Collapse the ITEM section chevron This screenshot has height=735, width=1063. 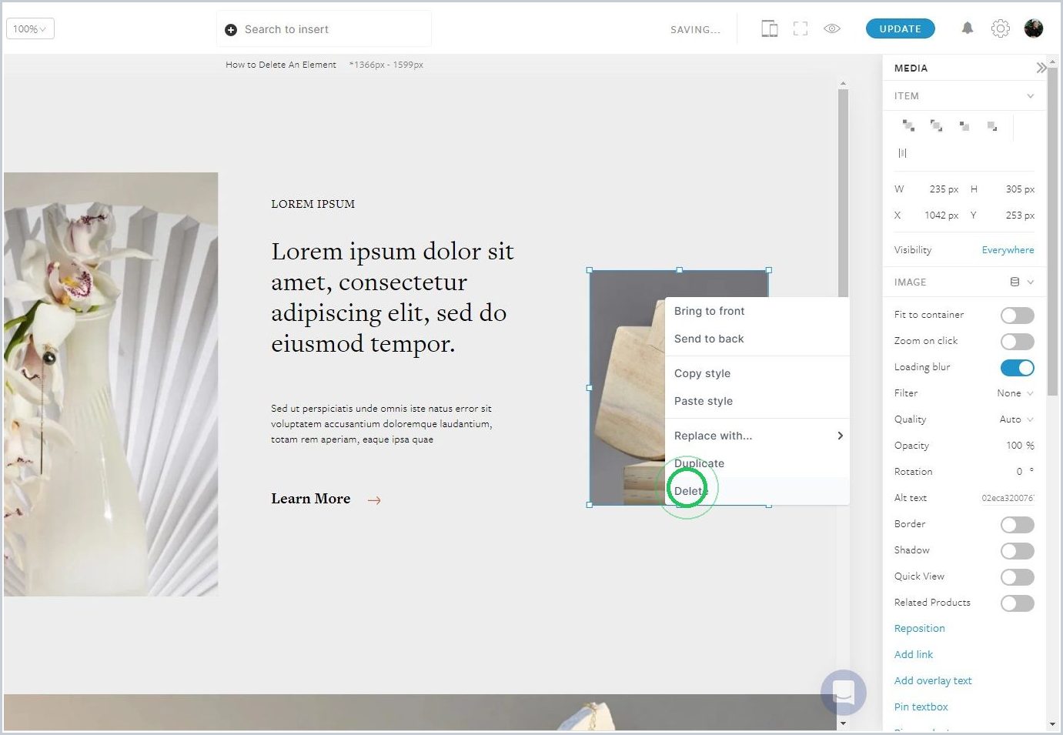tap(1030, 96)
